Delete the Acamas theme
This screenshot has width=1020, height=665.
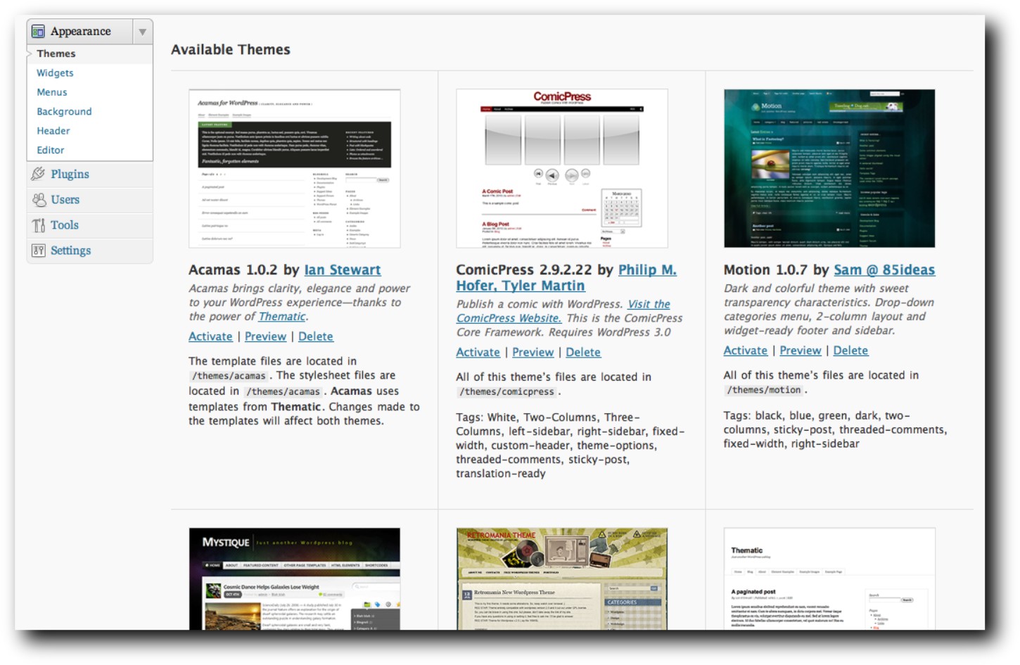(316, 336)
